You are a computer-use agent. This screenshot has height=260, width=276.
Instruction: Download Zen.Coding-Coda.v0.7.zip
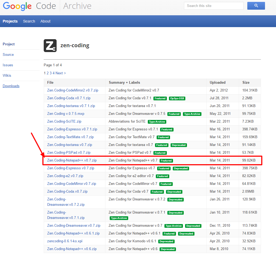click(x=67, y=191)
